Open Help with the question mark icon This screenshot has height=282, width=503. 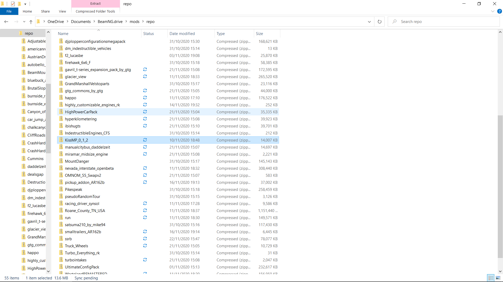499,11
